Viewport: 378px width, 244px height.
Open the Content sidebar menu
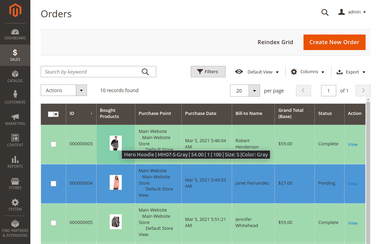tap(15, 141)
